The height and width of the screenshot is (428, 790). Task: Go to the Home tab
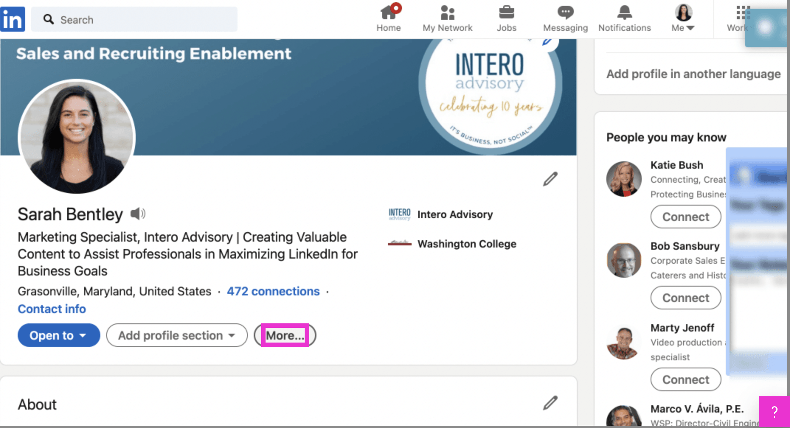388,18
